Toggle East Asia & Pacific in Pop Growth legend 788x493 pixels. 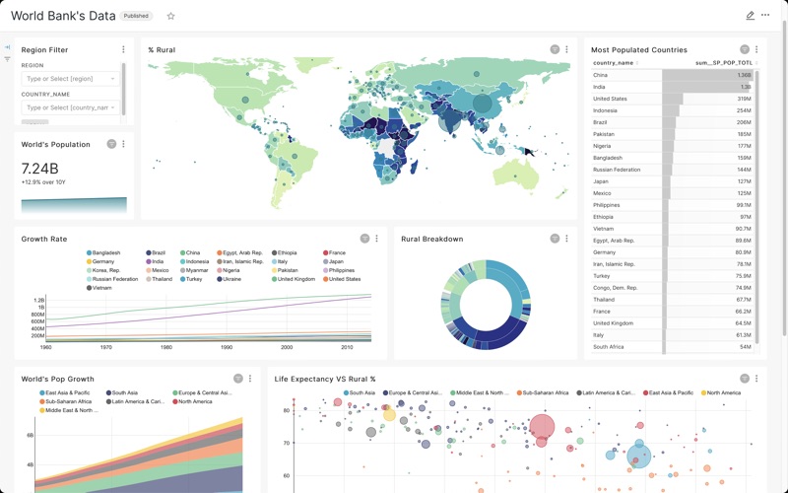pyautogui.click(x=65, y=392)
